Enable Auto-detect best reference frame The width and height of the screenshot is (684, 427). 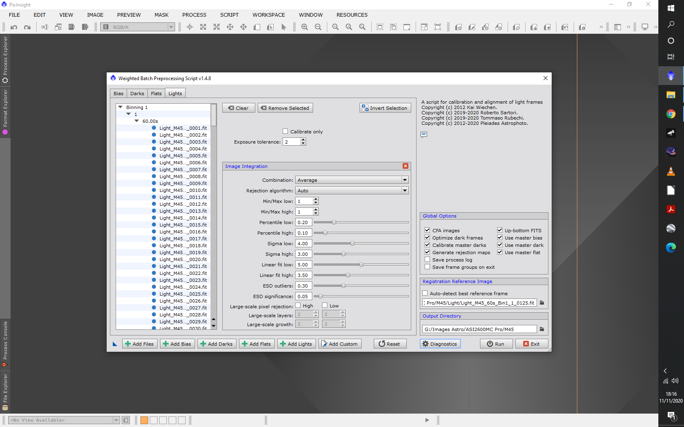(425, 293)
